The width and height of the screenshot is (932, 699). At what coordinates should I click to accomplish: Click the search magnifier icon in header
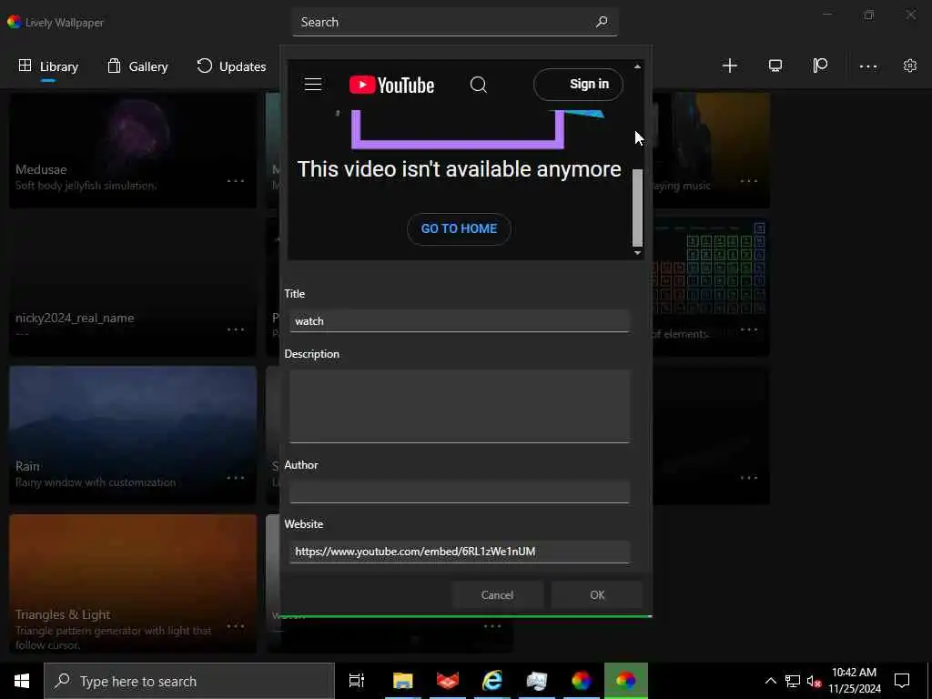tap(602, 22)
